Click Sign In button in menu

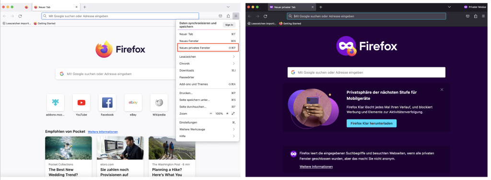point(229,25)
